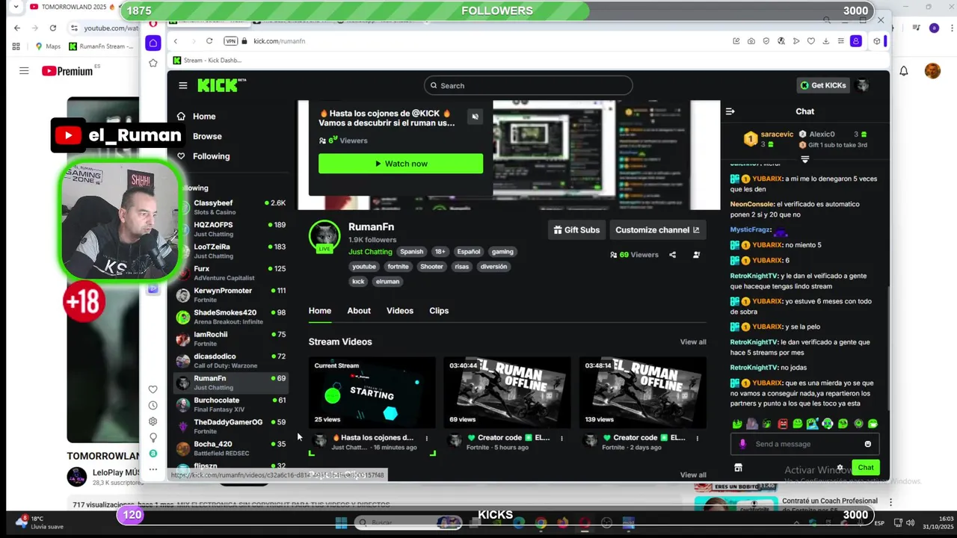The width and height of the screenshot is (957, 538).
Task: Open ShadeSmokes420 channel in sidebar
Action: click(231, 316)
